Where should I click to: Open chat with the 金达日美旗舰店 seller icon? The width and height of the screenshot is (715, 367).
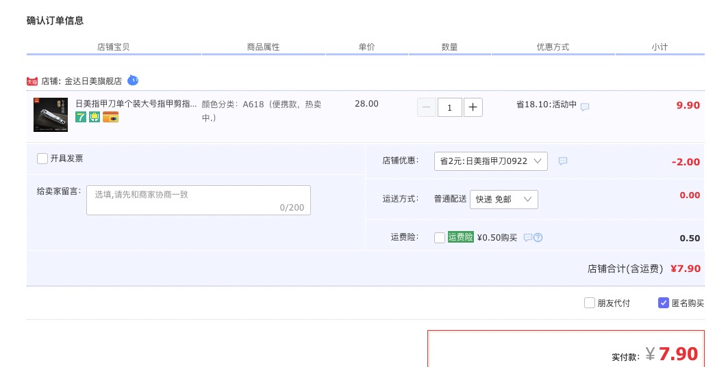[133, 80]
